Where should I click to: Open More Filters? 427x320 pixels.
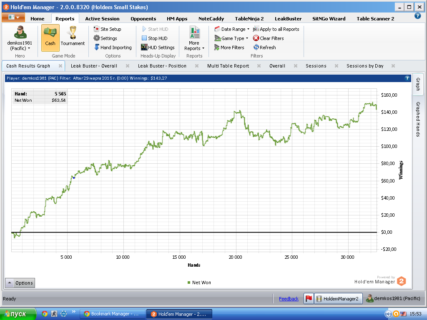(229, 47)
